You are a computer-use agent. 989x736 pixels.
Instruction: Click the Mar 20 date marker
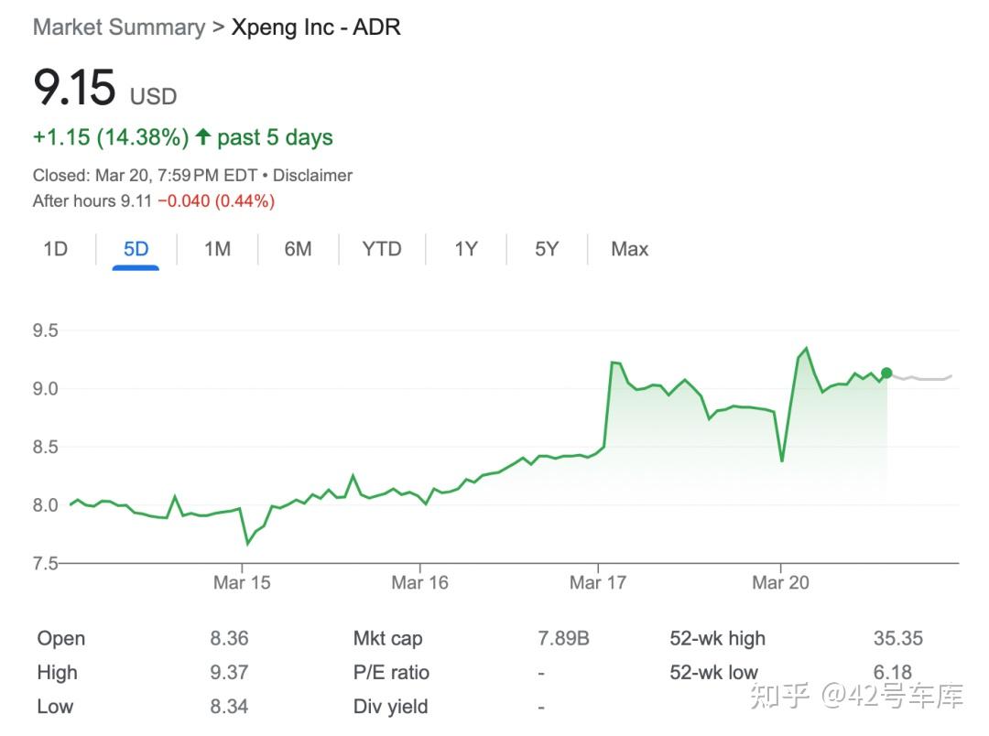780,582
